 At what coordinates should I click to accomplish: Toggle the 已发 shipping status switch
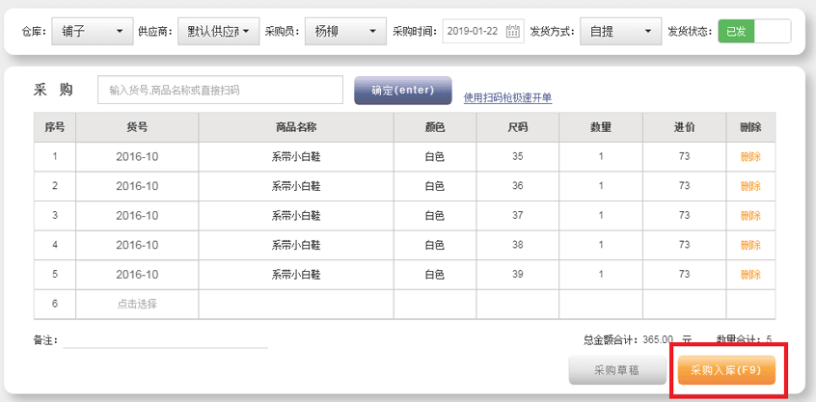[x=754, y=32]
